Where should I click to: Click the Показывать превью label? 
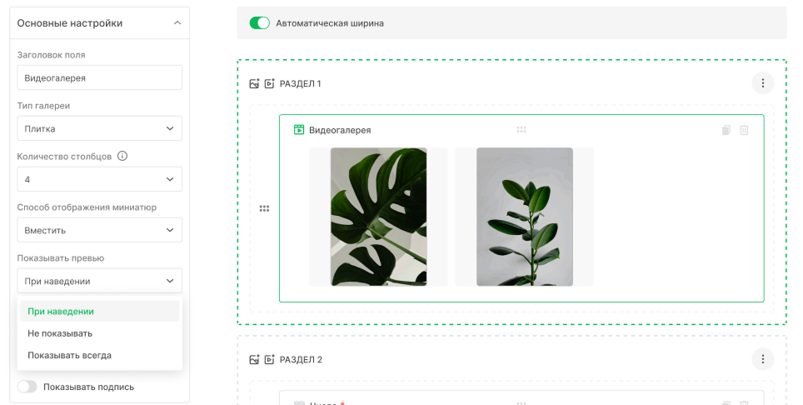[x=61, y=258]
